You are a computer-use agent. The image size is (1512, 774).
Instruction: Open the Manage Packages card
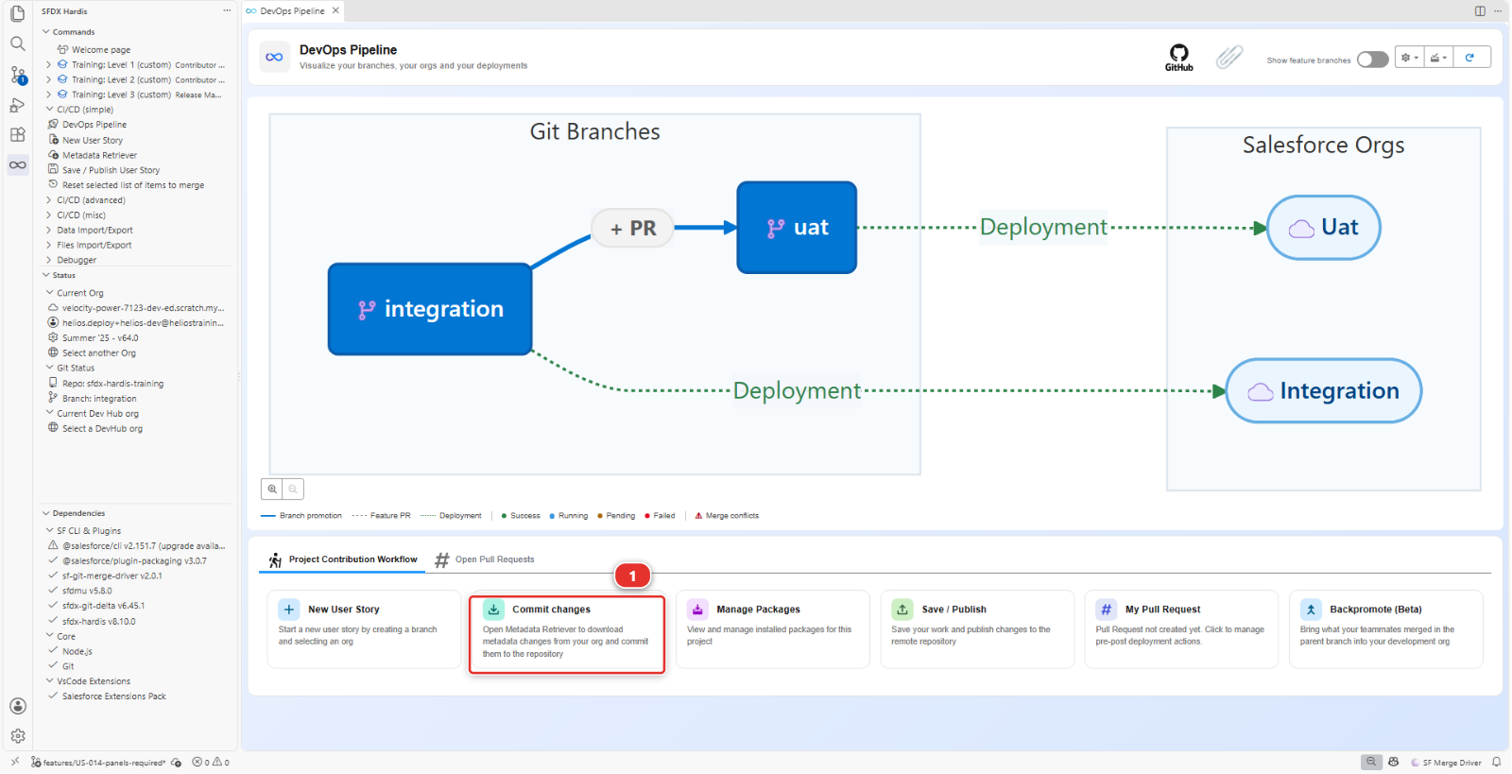[772, 629]
